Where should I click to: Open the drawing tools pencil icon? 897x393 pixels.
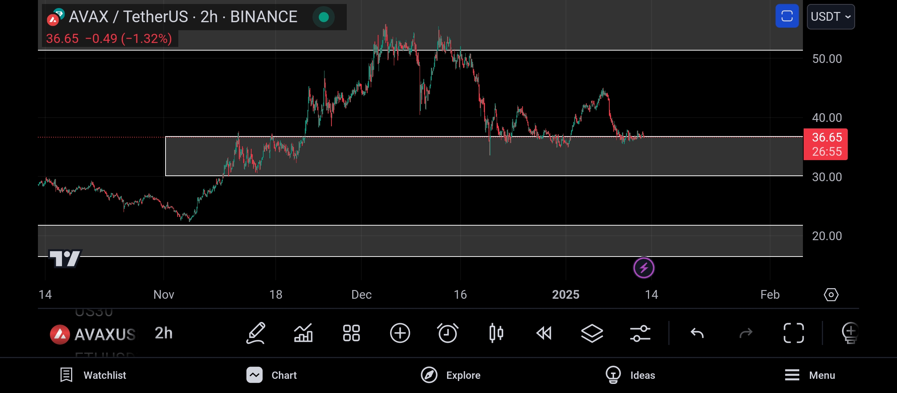click(256, 333)
